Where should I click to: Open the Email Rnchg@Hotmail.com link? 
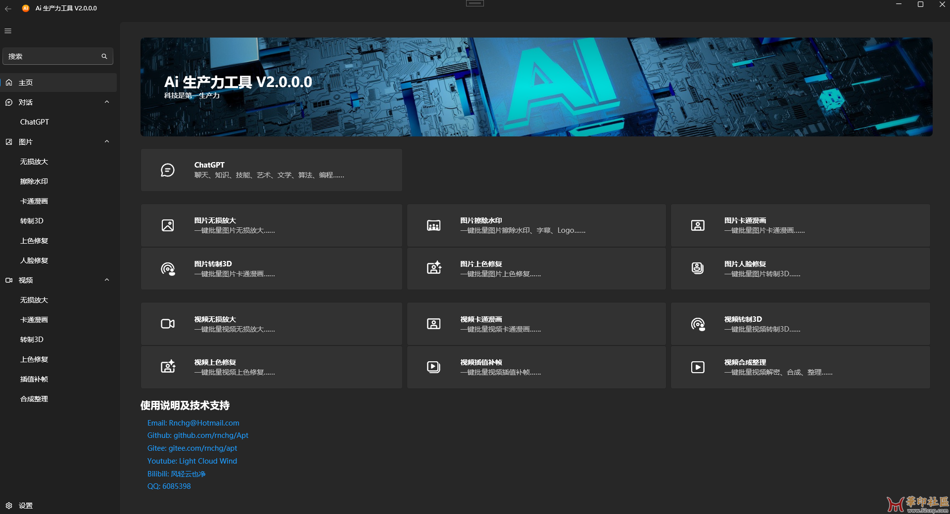[x=193, y=423]
